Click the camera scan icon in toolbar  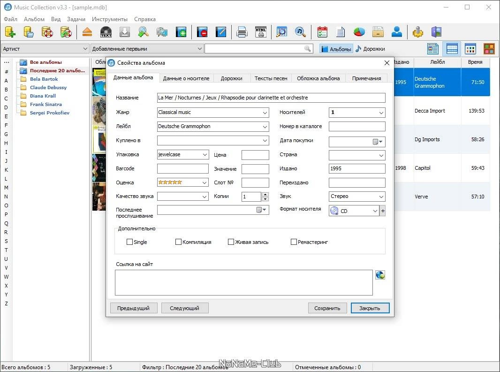tap(162, 32)
